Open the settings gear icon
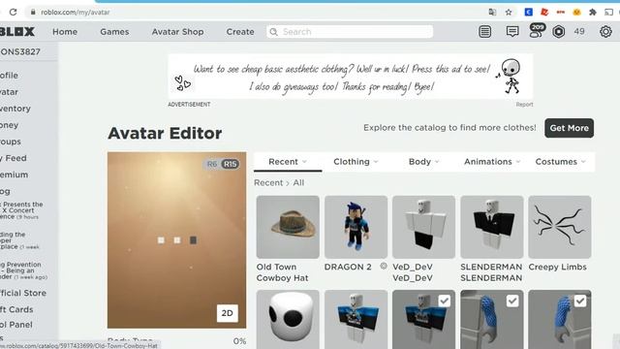Image resolution: width=620 pixels, height=349 pixels. click(605, 32)
